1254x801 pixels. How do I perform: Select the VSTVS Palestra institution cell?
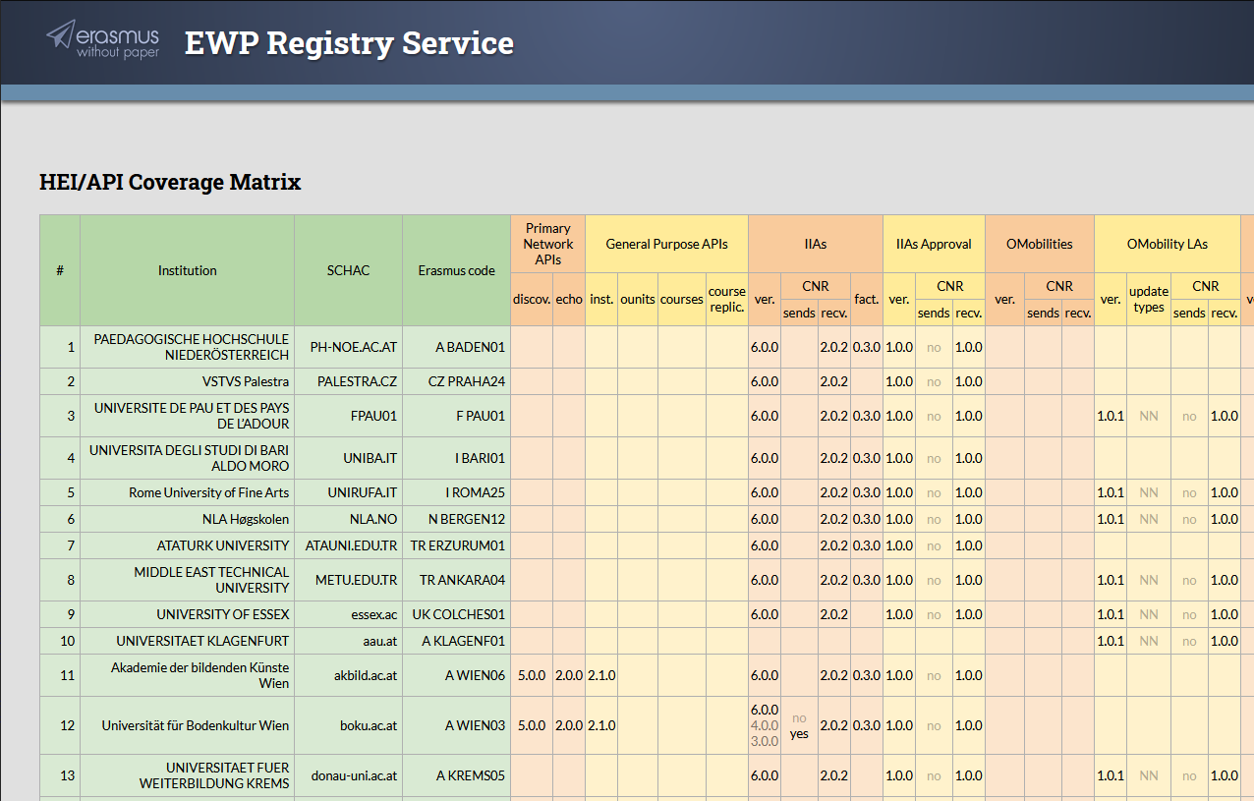187,381
